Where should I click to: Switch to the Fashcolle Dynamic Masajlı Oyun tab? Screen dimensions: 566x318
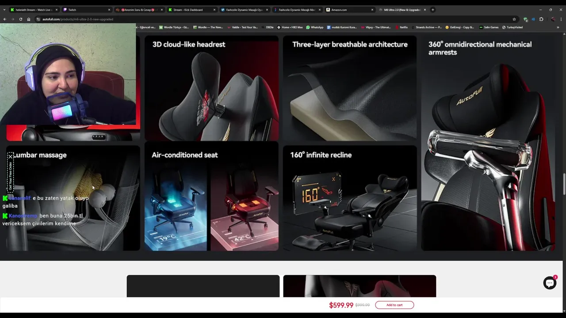coord(244,10)
